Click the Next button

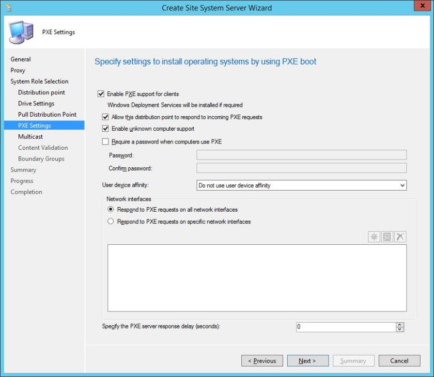click(x=307, y=360)
